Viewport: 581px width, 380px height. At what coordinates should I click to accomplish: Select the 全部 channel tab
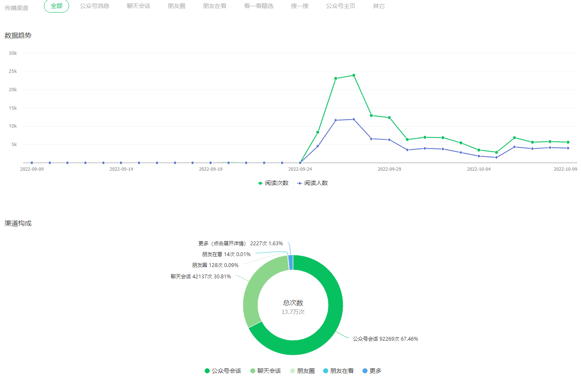click(x=57, y=6)
